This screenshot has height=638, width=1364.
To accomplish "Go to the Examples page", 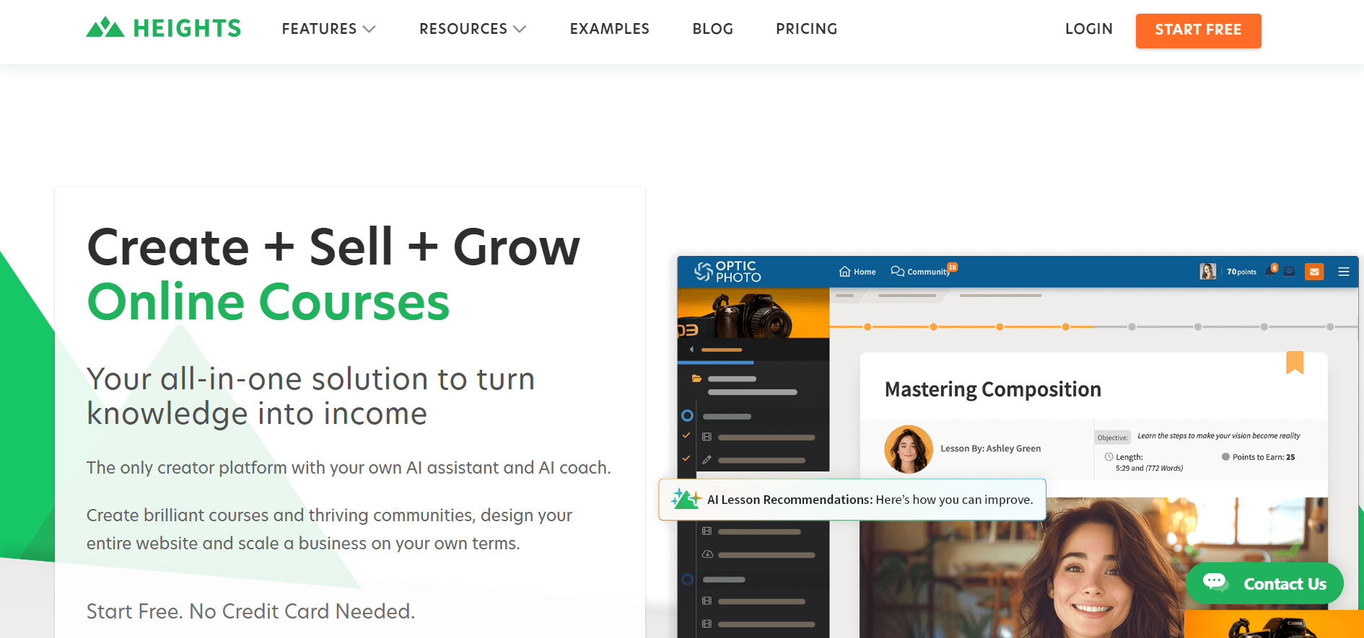I will point(609,29).
